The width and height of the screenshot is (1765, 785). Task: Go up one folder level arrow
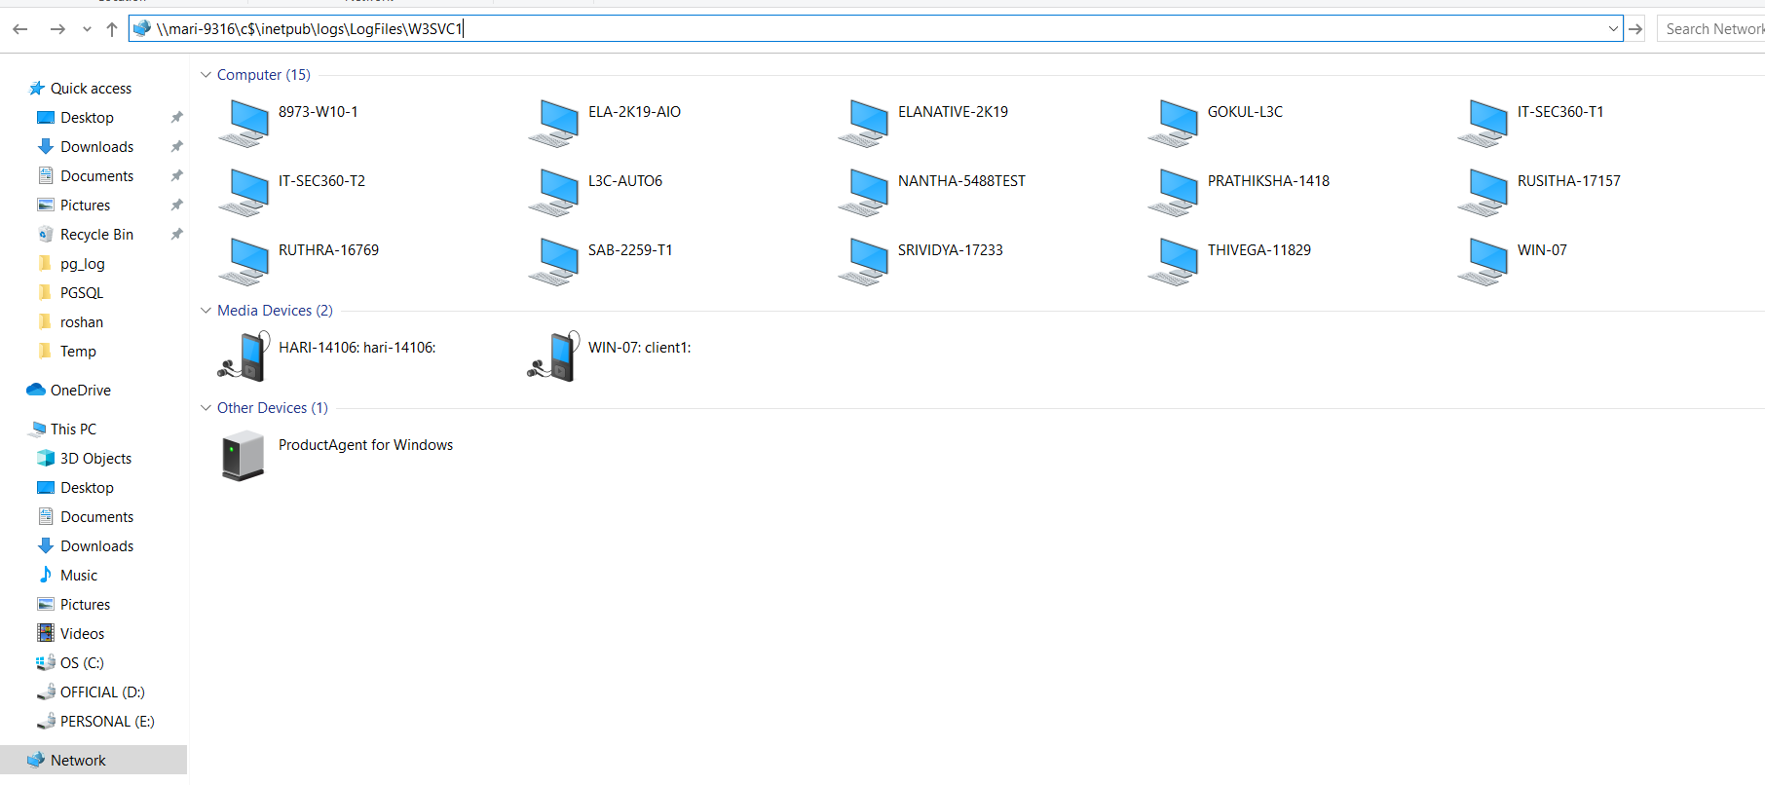pos(112,29)
